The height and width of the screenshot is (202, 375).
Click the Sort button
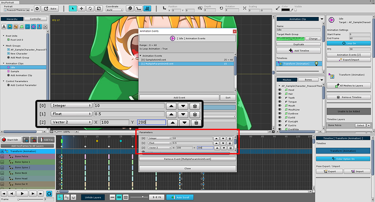pyautogui.click(x=228, y=98)
